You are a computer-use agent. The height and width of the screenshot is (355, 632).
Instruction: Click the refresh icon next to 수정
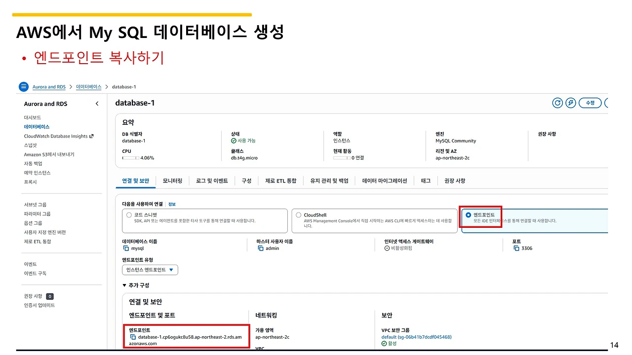pos(557,103)
